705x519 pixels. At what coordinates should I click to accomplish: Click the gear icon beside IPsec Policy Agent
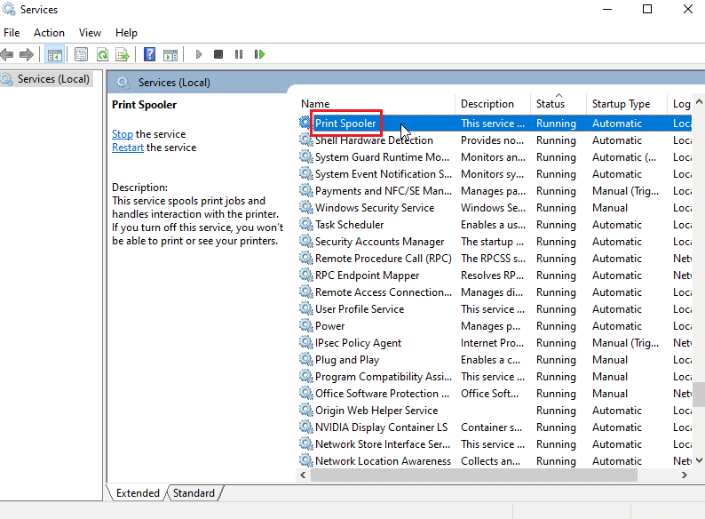(x=305, y=342)
